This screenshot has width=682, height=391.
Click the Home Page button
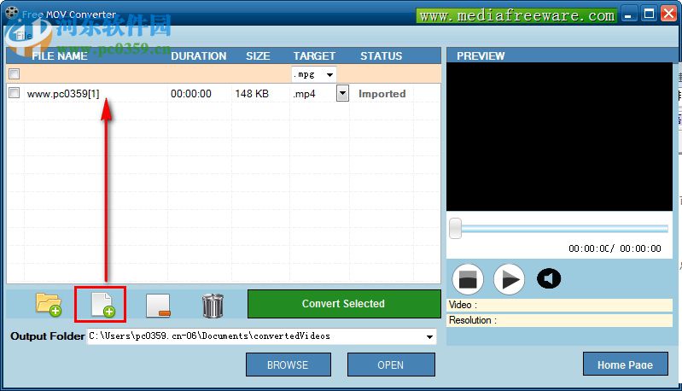point(625,364)
